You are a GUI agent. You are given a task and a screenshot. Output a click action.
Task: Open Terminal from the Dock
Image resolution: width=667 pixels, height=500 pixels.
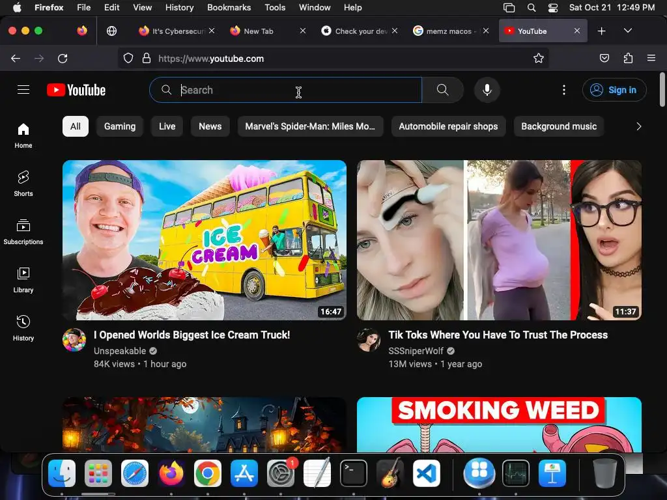pos(354,473)
